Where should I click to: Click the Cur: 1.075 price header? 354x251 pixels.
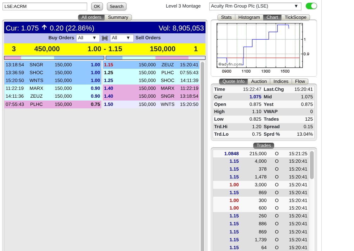[x=50, y=28]
